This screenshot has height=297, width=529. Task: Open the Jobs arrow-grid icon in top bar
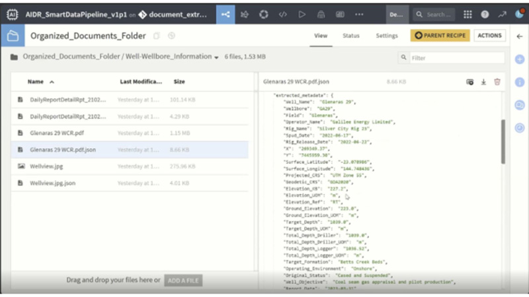(245, 15)
